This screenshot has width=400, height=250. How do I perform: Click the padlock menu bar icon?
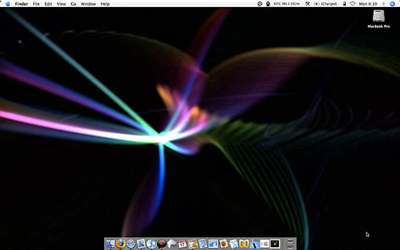coord(344,4)
